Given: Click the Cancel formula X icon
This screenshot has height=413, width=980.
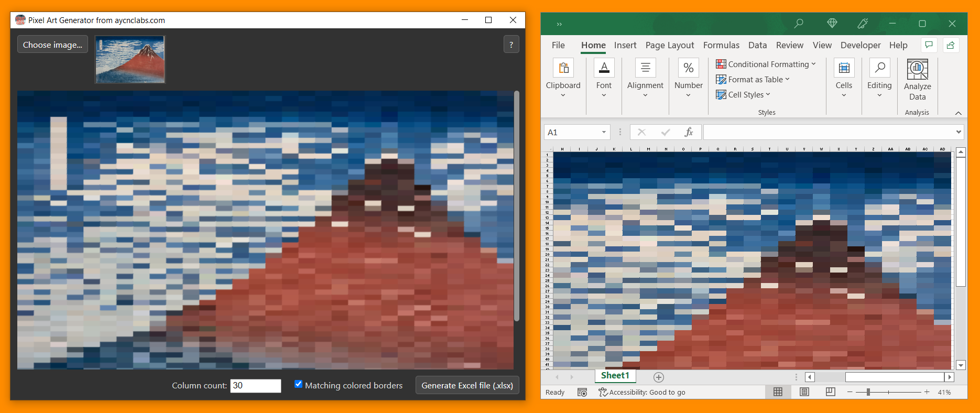Looking at the screenshot, I should (641, 132).
